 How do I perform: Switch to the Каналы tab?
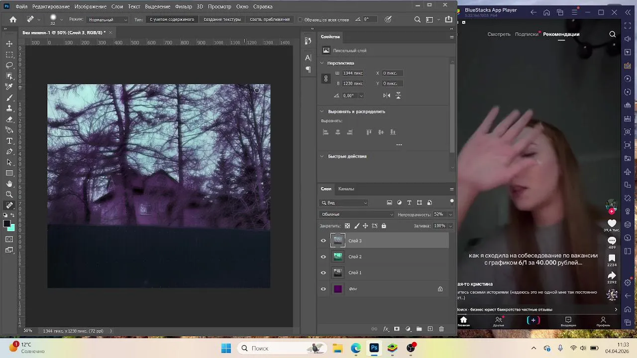pos(346,189)
